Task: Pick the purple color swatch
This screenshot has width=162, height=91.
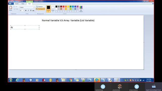Action: [x=78, y=7]
